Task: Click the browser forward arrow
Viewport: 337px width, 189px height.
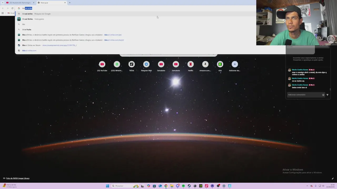Action: point(7,8)
